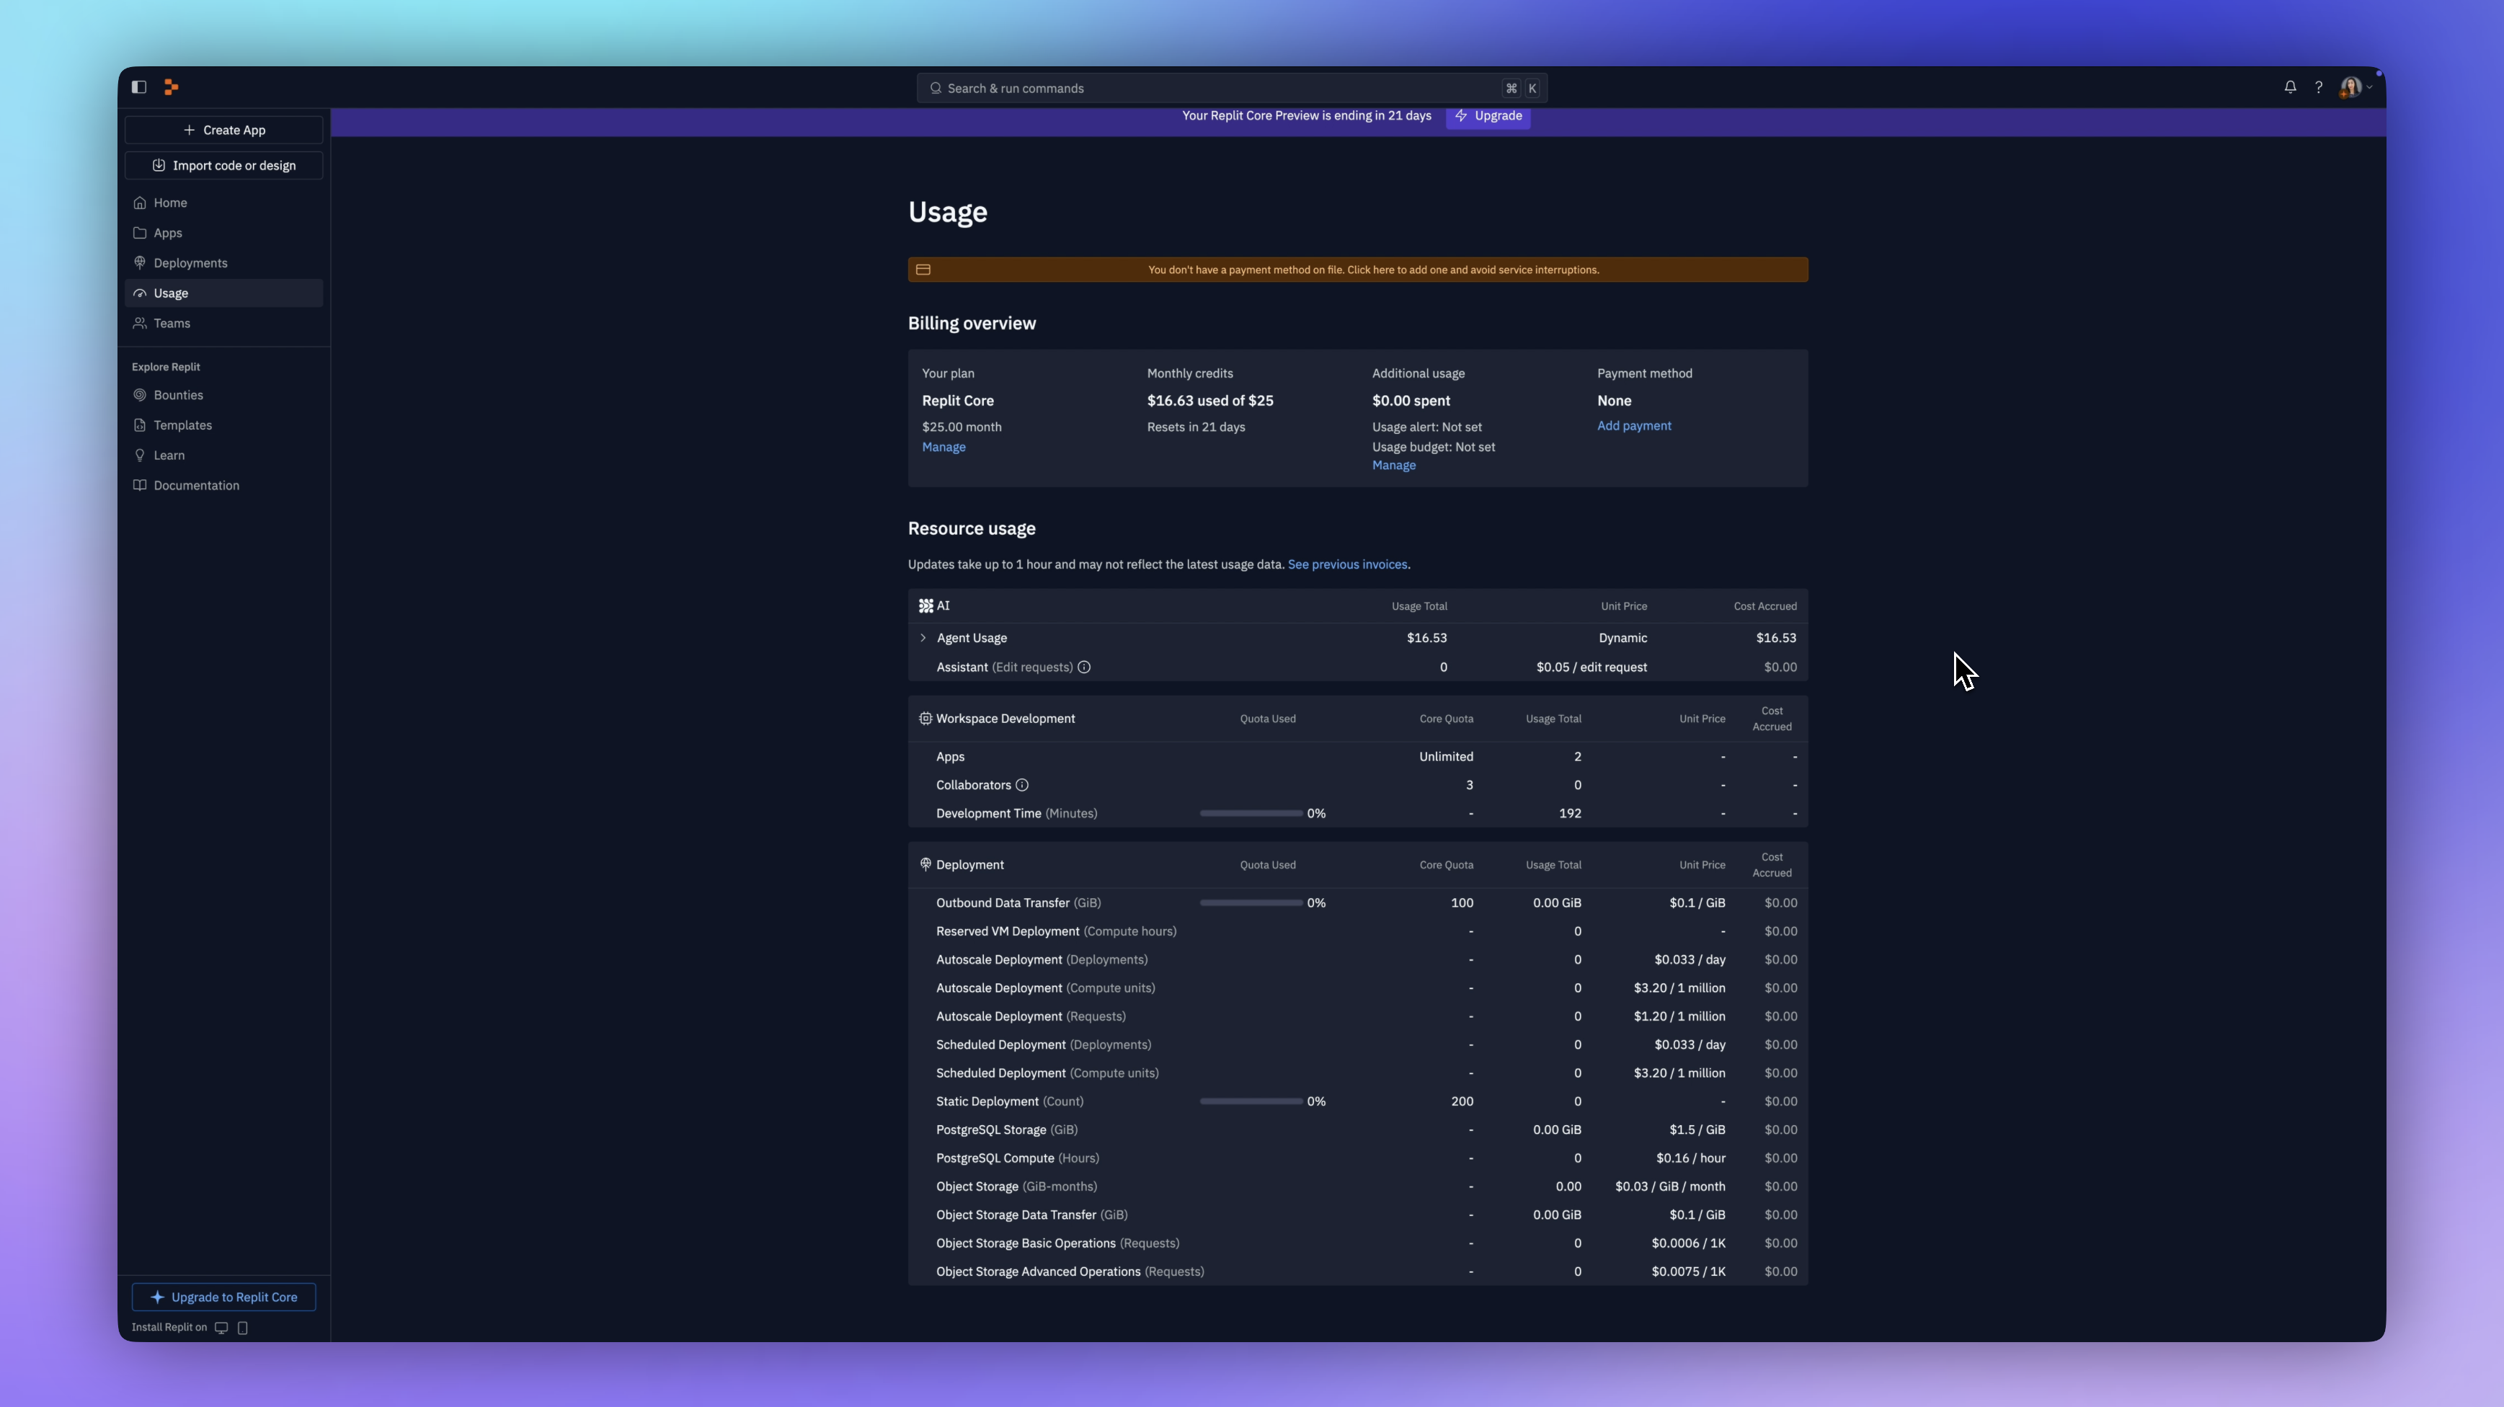Expand the Agent Usage row
2504x1407 pixels.
pyautogui.click(x=923, y=638)
